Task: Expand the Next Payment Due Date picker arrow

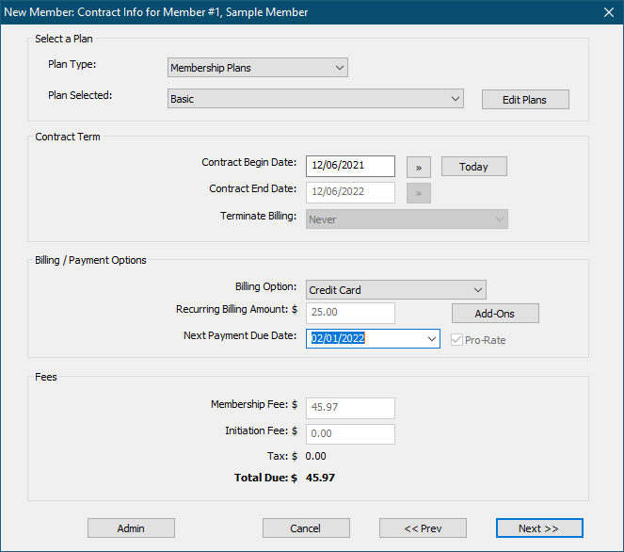Action: (431, 338)
